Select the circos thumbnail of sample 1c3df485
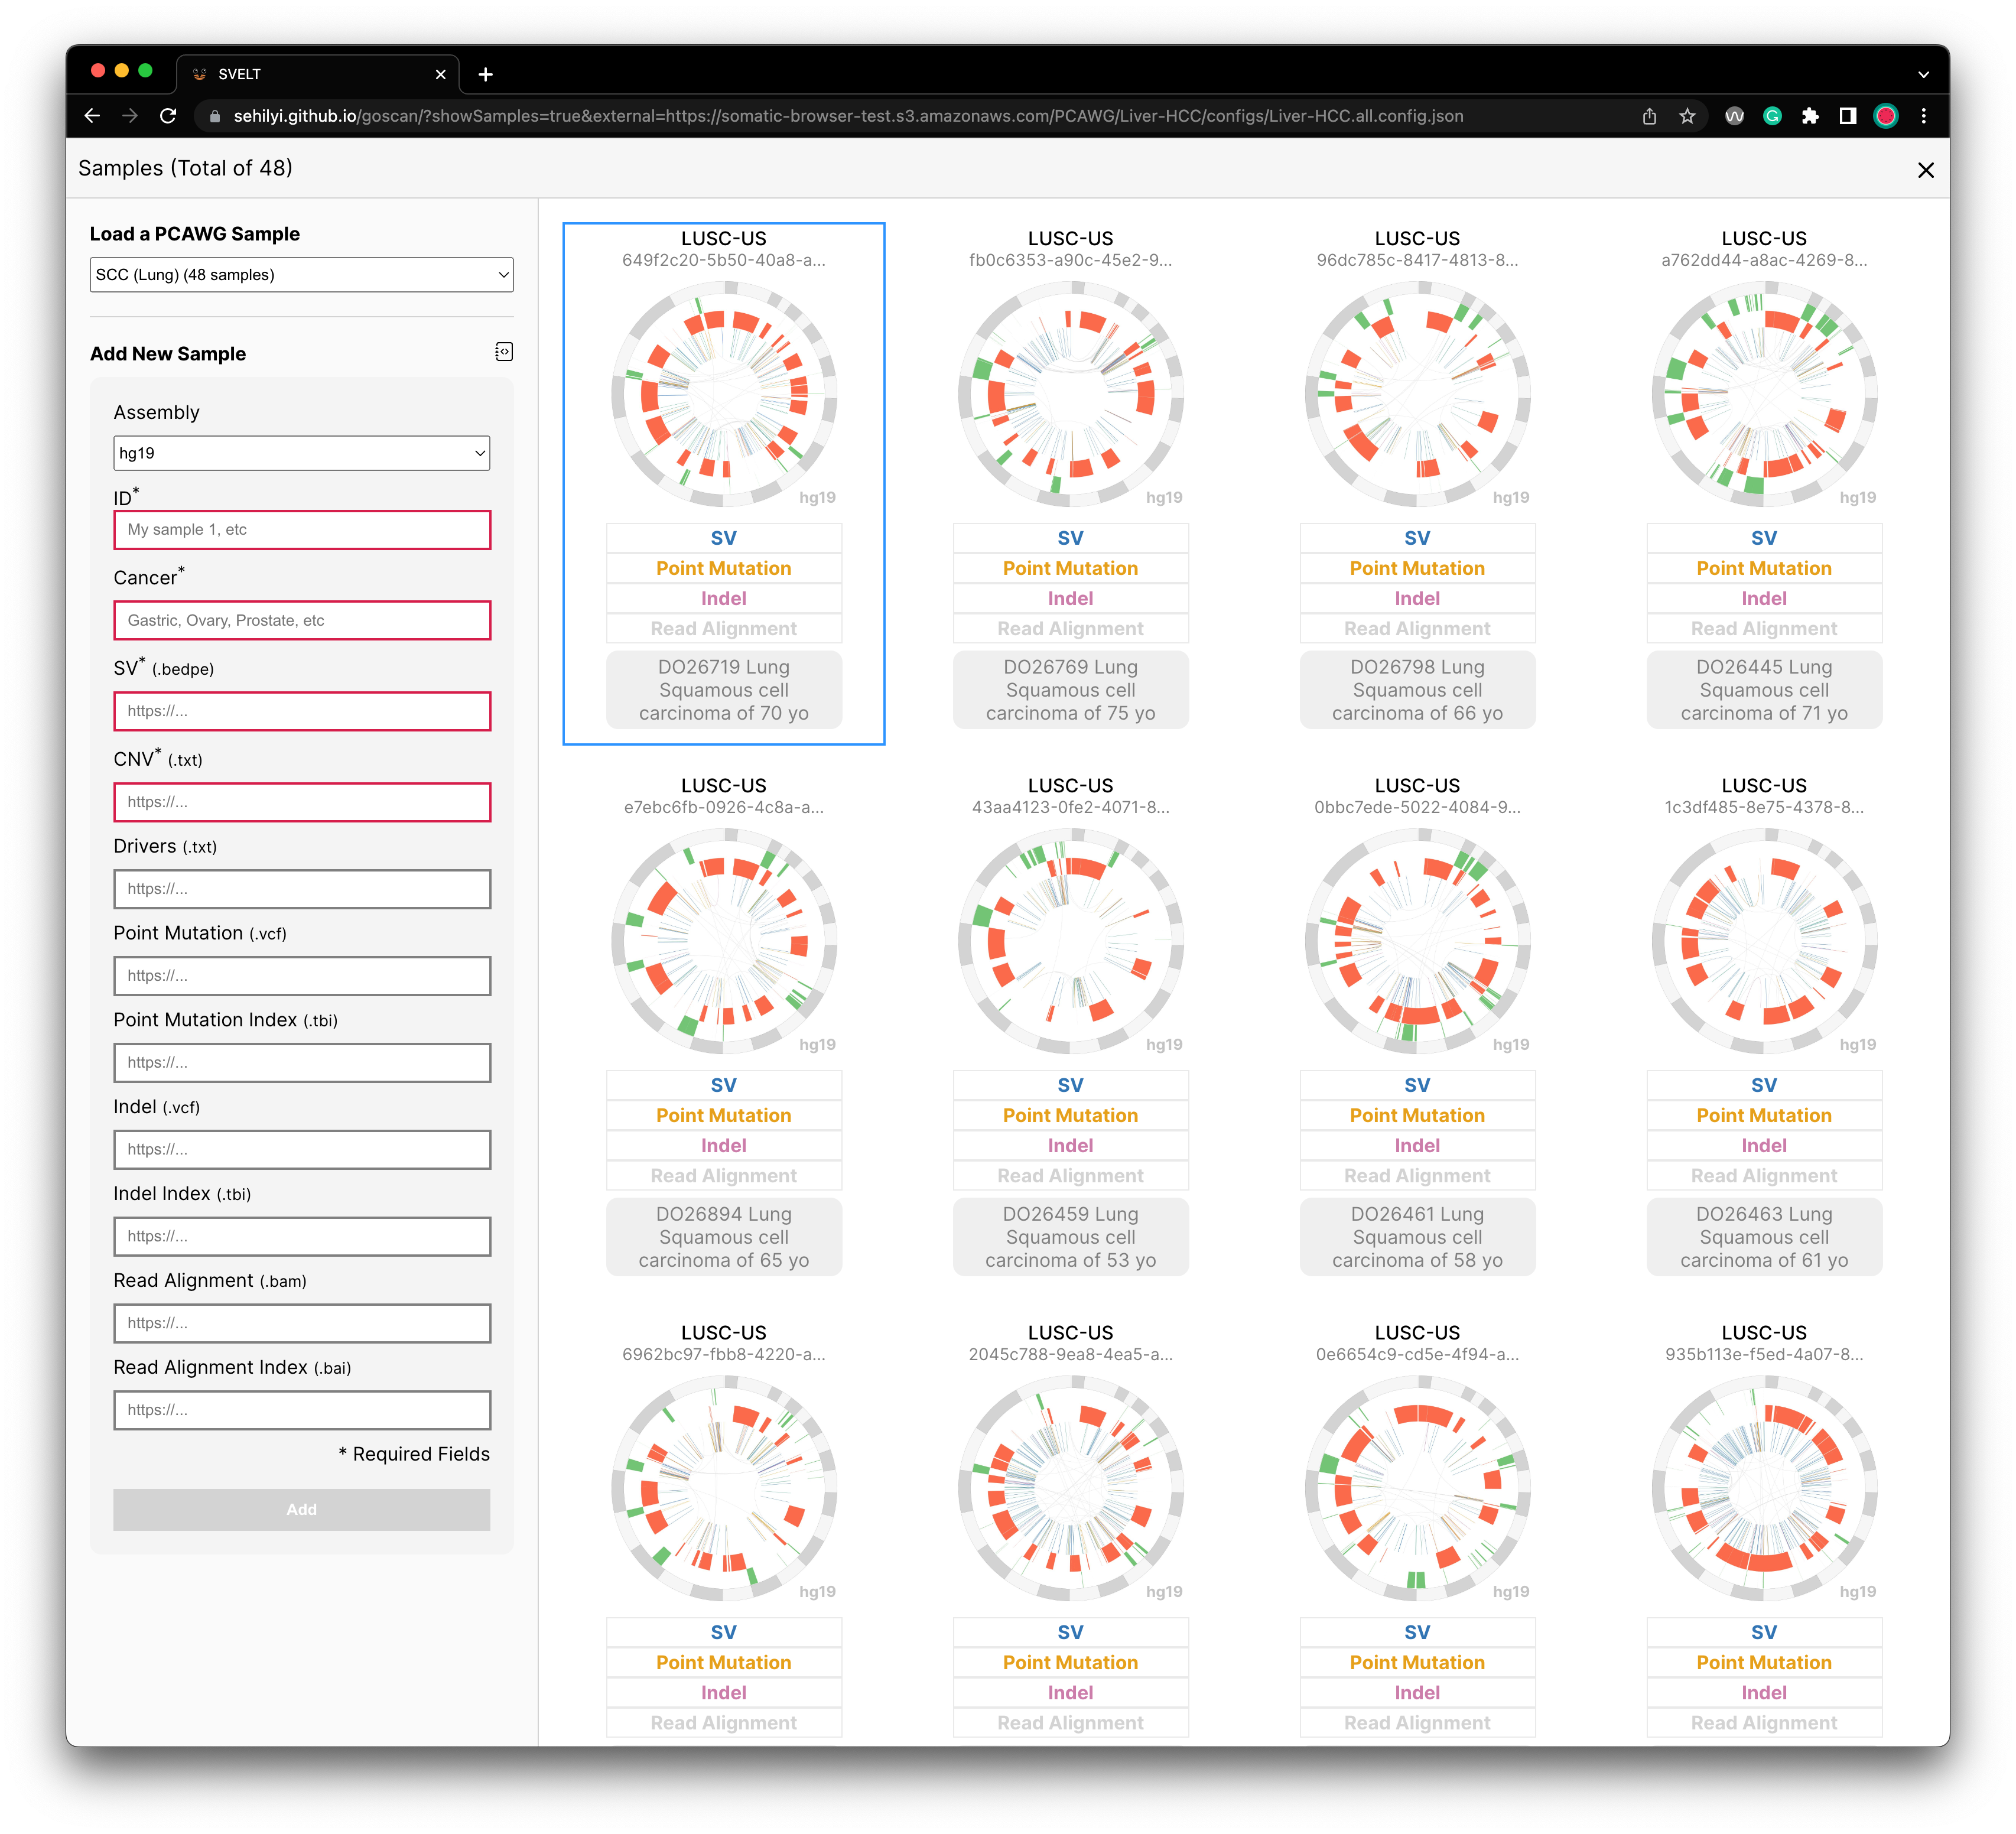The height and width of the screenshot is (1834, 2016). coord(1764,942)
